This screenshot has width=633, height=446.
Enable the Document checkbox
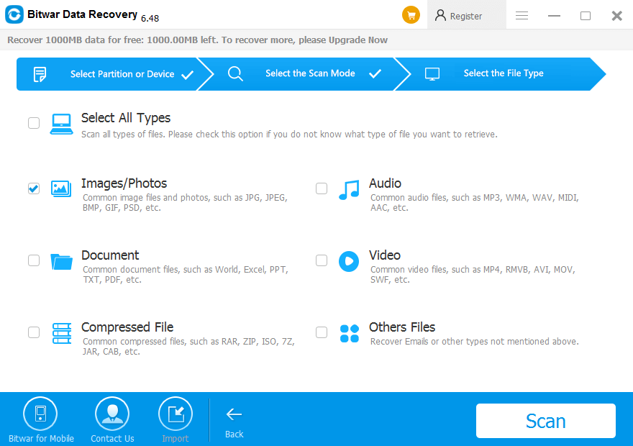34,260
